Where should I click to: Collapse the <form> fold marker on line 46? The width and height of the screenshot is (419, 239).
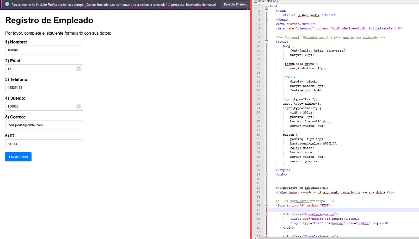[x=266, y=205]
